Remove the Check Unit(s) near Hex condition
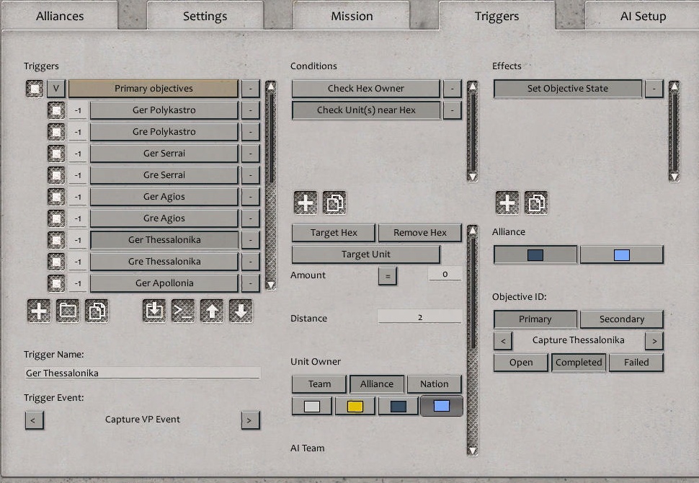 (x=453, y=110)
